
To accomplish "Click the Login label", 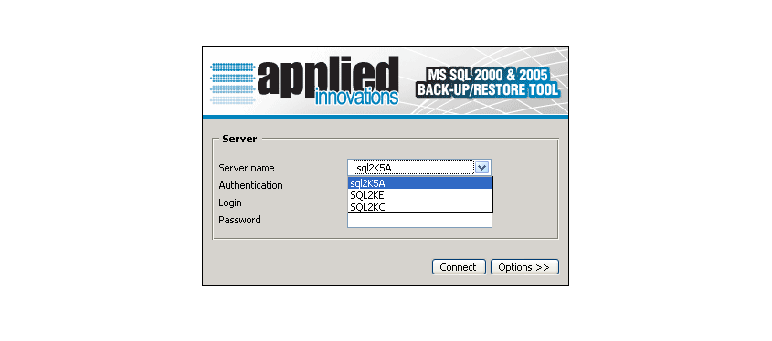I will (x=230, y=203).
